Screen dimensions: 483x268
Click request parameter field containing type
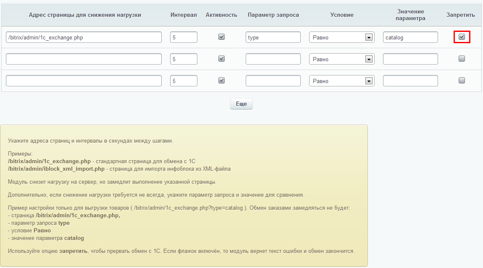273,37
